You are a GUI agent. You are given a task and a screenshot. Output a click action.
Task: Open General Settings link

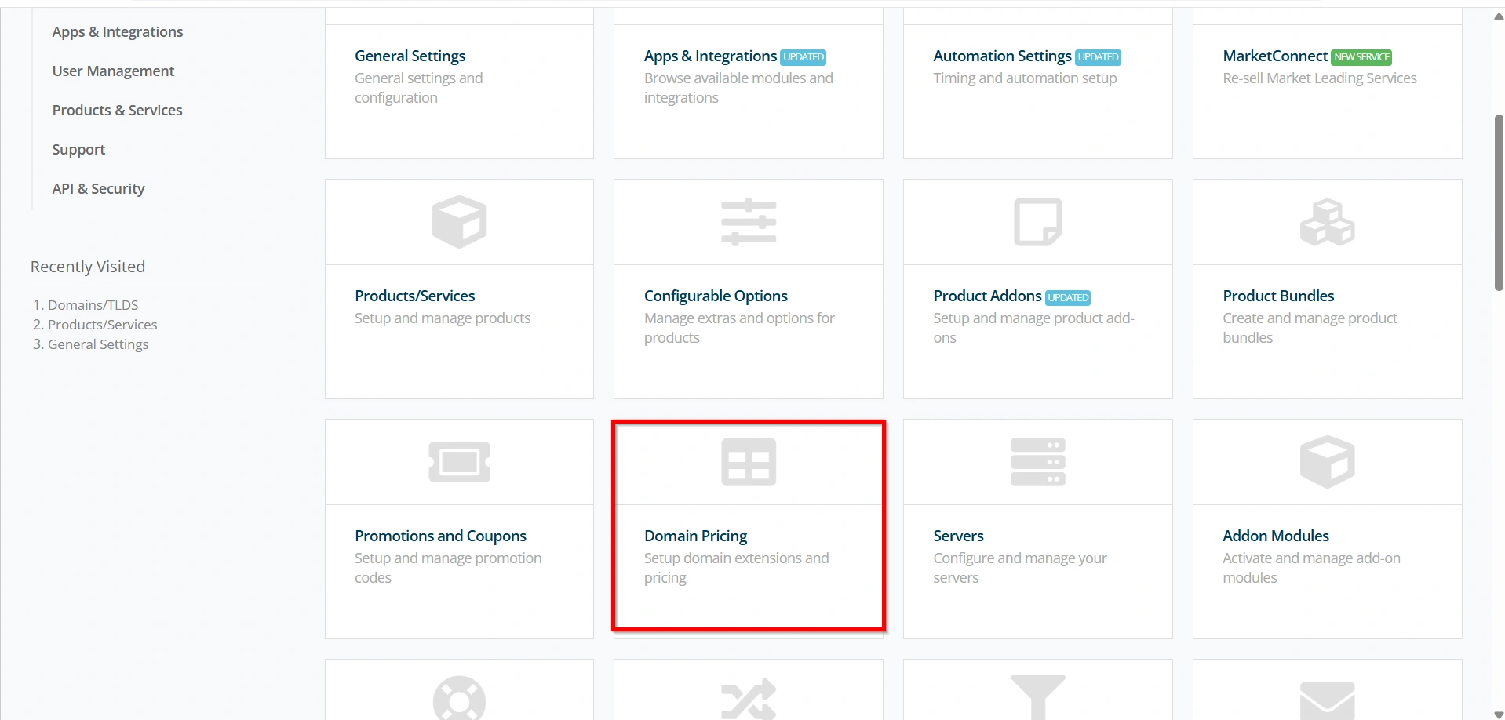410,56
